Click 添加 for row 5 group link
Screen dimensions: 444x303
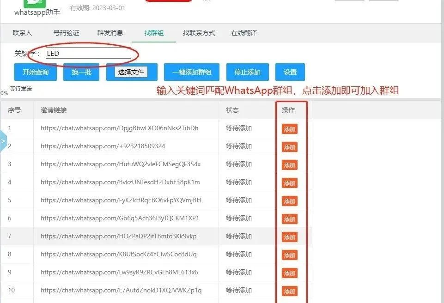(289, 201)
